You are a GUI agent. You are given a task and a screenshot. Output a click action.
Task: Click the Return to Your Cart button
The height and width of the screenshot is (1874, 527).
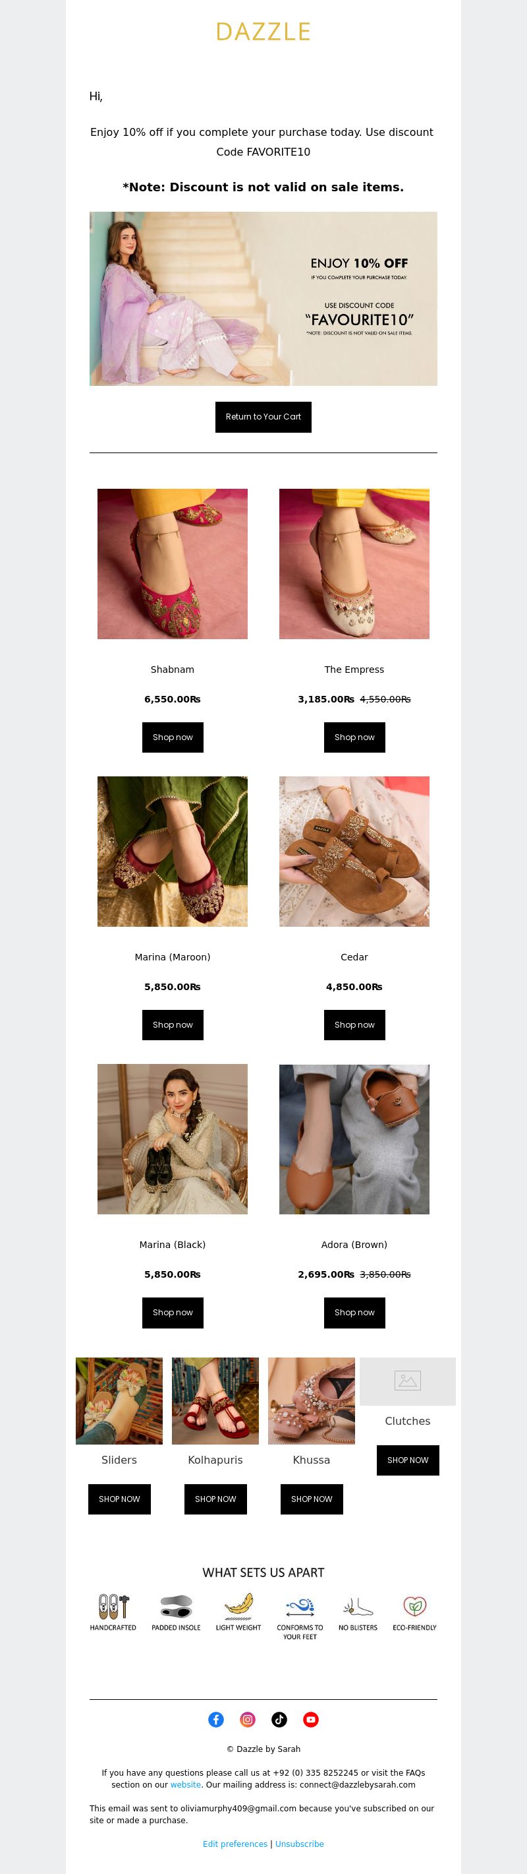pos(263,417)
